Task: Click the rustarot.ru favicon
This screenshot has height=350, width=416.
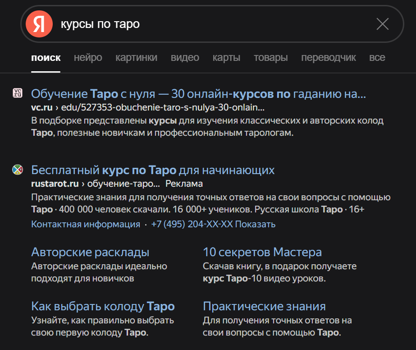Action: [x=18, y=170]
